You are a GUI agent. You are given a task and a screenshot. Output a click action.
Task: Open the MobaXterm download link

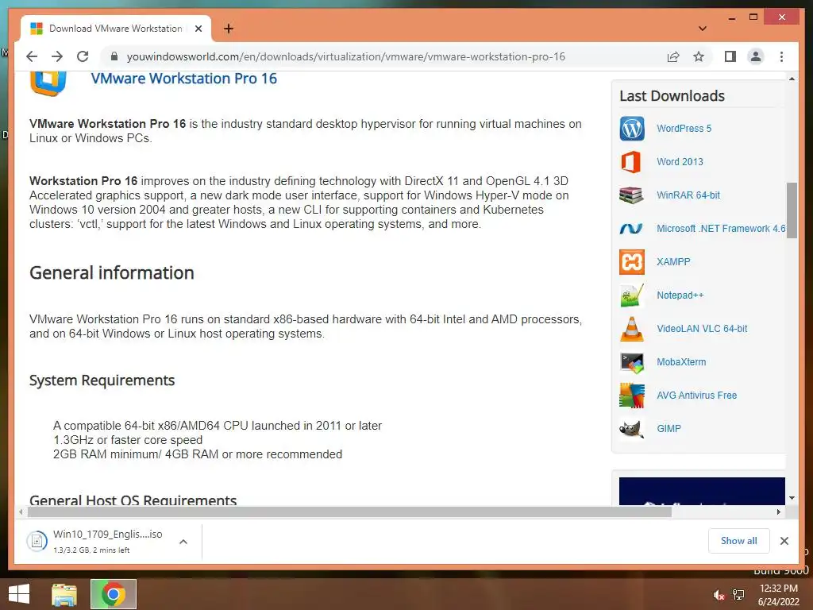680,362
